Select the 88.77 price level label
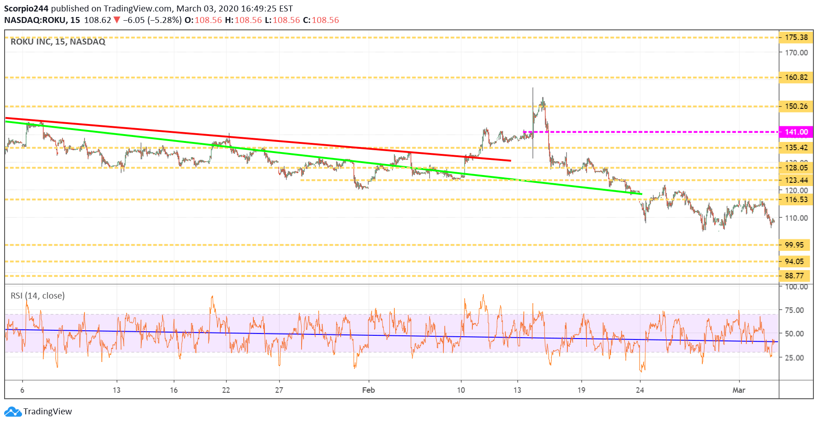This screenshot has height=424, width=818. (795, 276)
